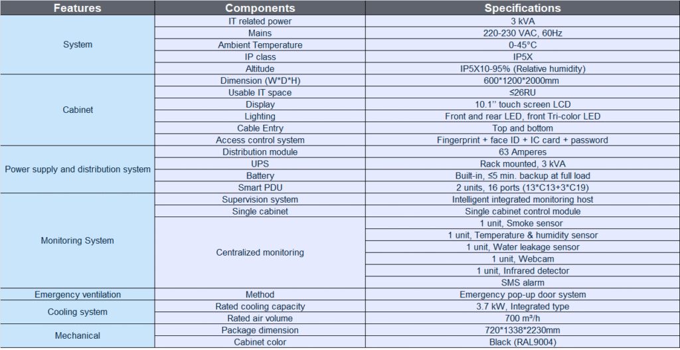Click the Cooling system cell

(x=78, y=312)
